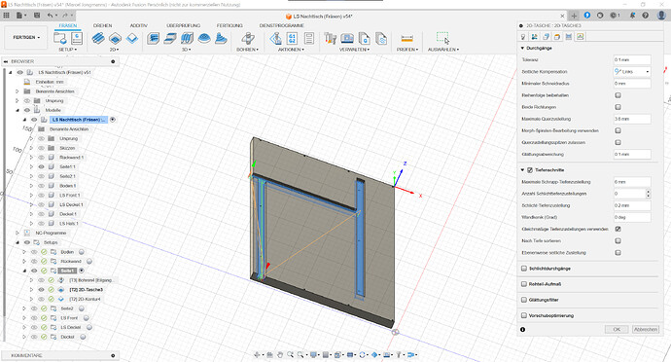The width and height of the screenshot is (671, 362).
Task: Select the [T2] 2D-Kontur4 operation
Action: click(85, 299)
